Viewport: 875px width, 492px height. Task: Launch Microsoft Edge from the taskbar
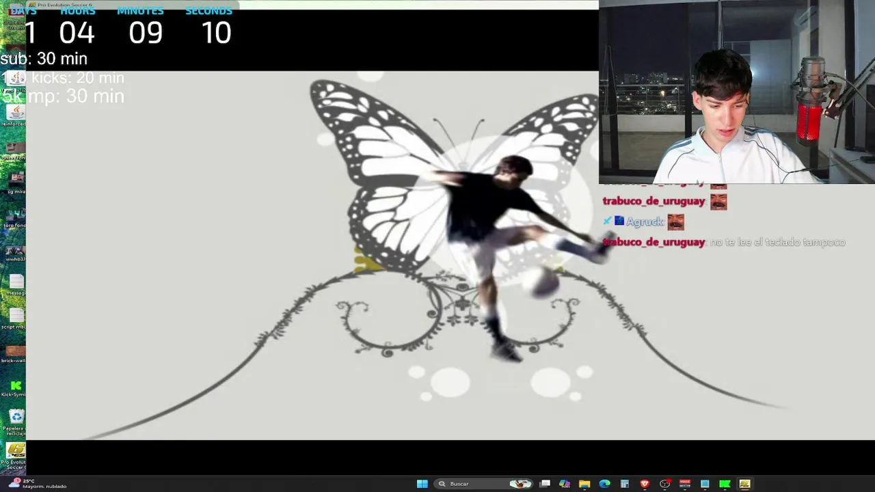[604, 484]
